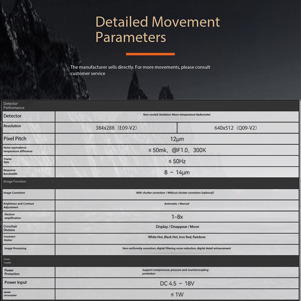Click the orange divider line under the heading
Screen dimensions: 301x301
(150, 54)
